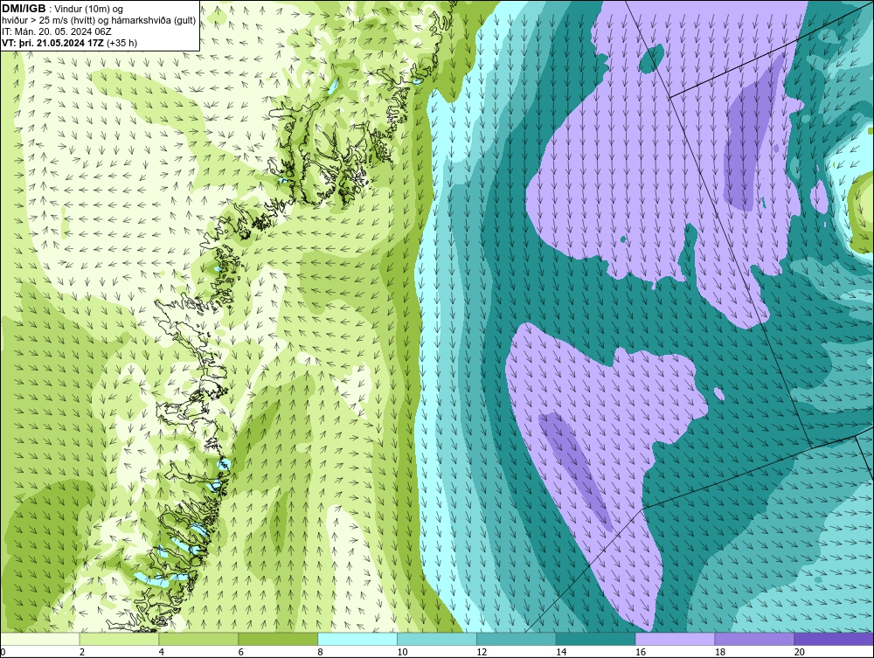Click the scale label '2'
Viewport: 874px width, 658px height.
click(x=82, y=652)
